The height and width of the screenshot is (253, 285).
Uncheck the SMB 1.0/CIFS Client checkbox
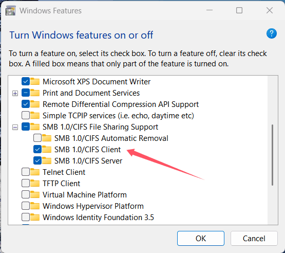[37, 150]
